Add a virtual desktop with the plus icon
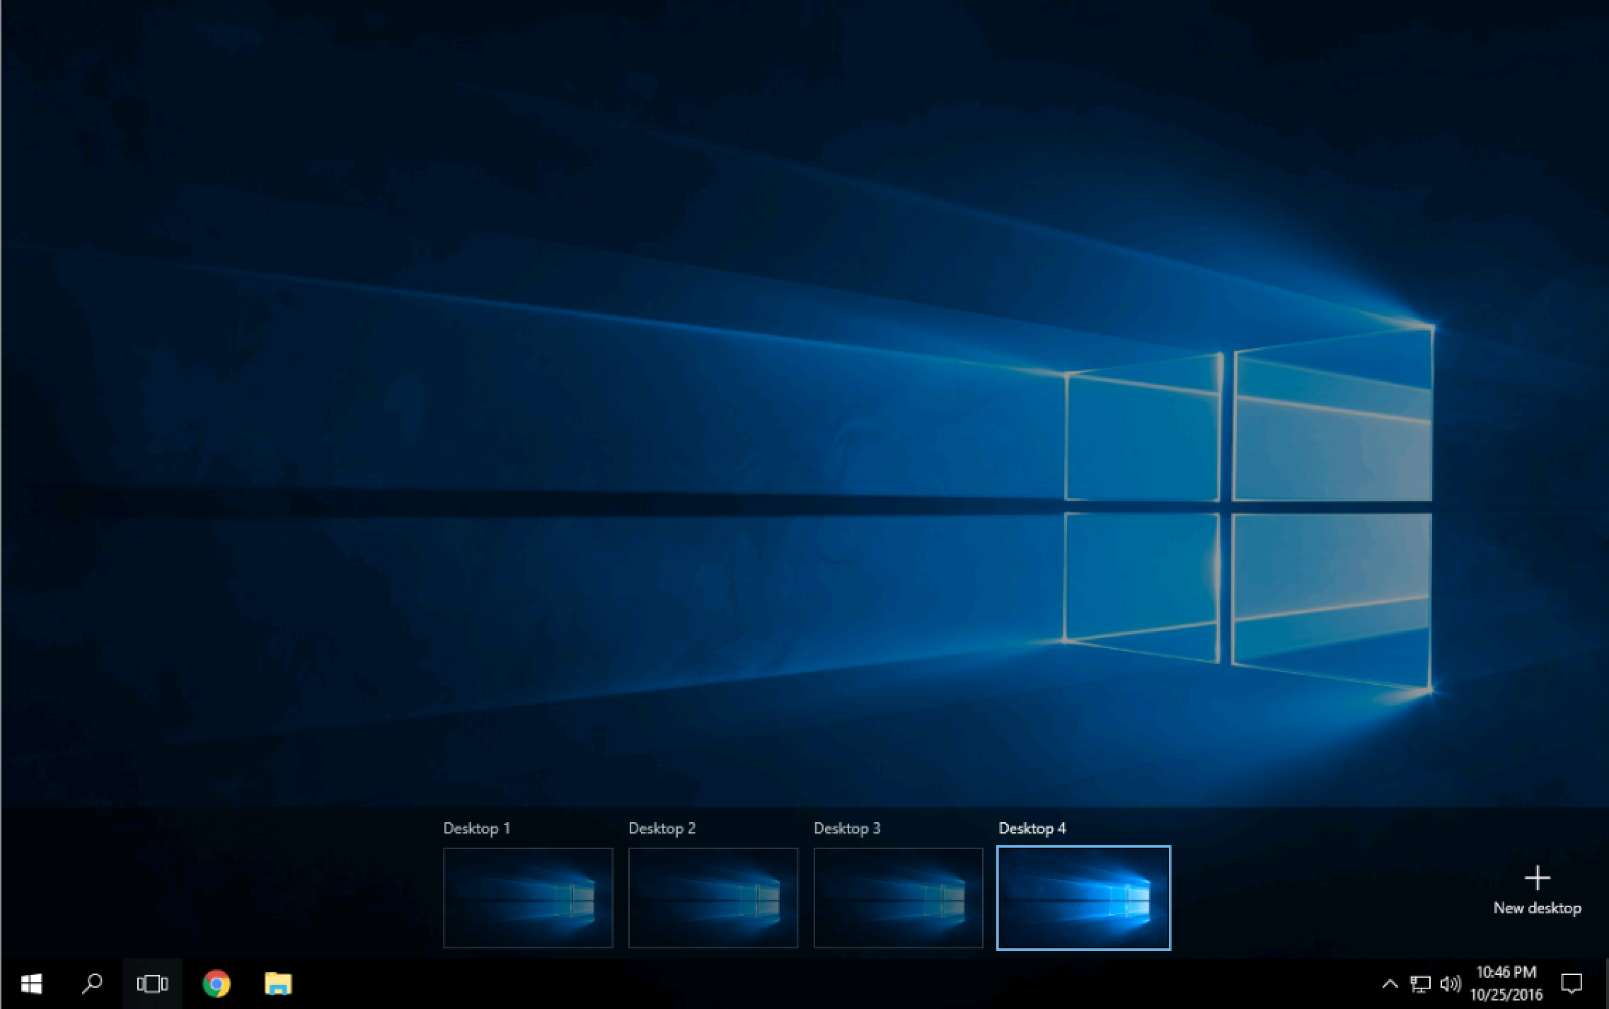This screenshot has height=1009, width=1609. pyautogui.click(x=1537, y=879)
